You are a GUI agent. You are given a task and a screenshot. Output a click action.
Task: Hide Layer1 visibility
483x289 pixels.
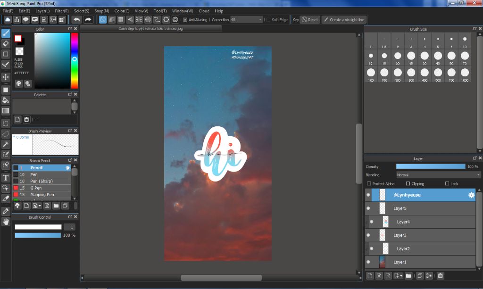368,262
